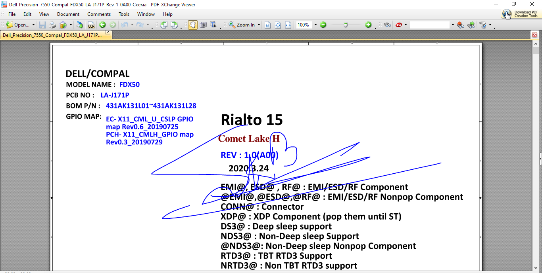The height and width of the screenshot is (273, 542).
Task: Go to previous view green arrow
Action: coord(102,25)
